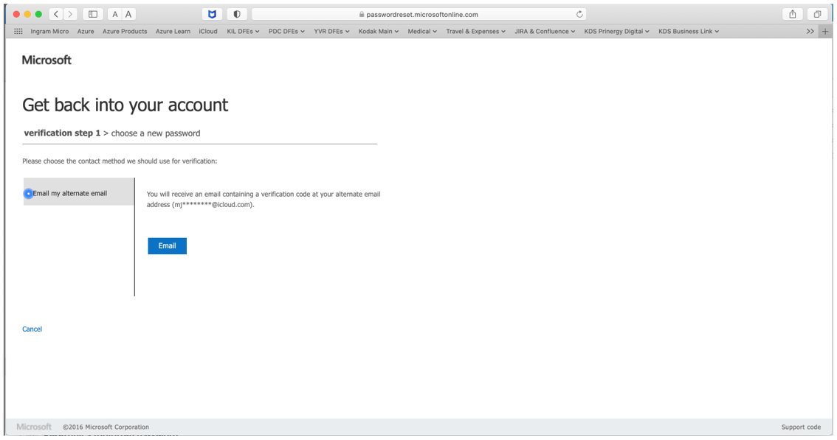Toggle the Safari sidebar button
The height and width of the screenshot is (440, 837).
[x=93, y=15]
